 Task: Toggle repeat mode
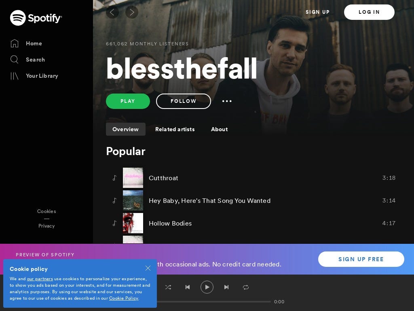pos(246,287)
